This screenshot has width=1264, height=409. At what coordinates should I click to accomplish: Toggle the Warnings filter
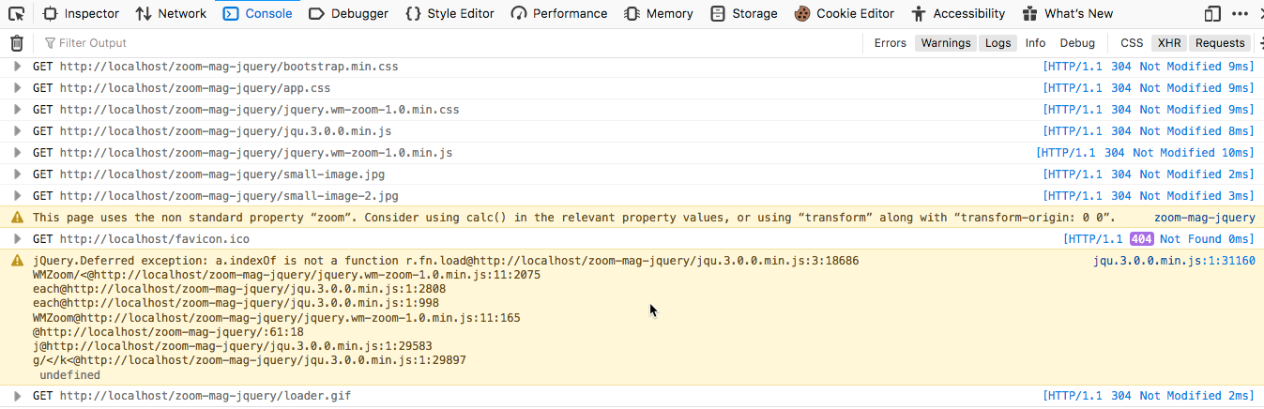pos(945,43)
